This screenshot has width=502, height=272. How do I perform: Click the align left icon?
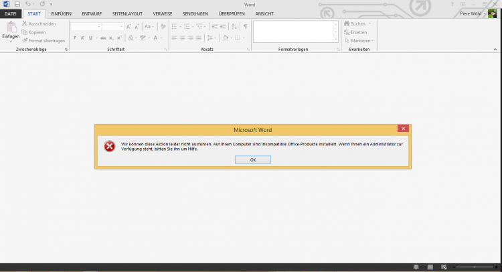tap(174, 38)
